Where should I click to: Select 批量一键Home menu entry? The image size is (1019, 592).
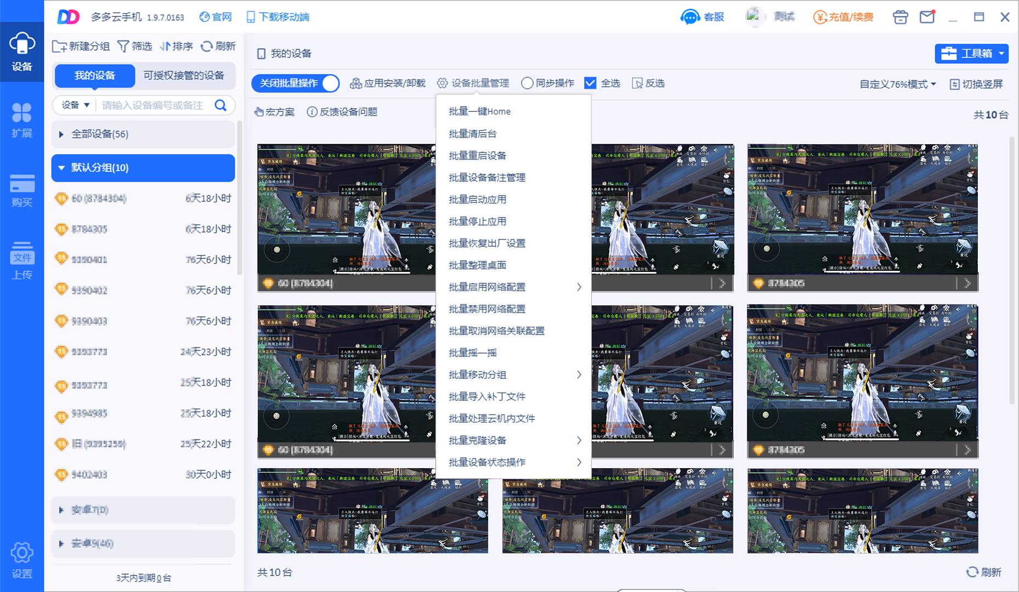[513, 112]
